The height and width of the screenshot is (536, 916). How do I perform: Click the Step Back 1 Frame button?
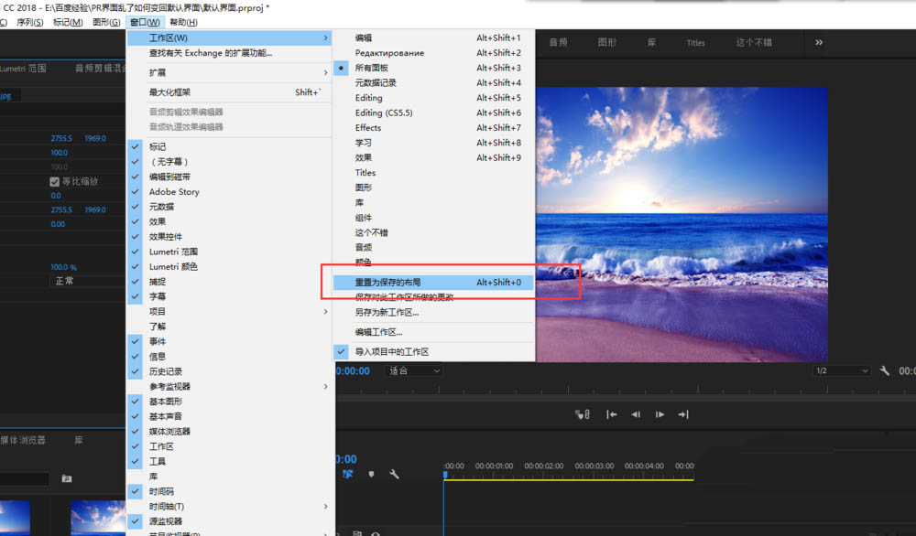[x=636, y=414]
